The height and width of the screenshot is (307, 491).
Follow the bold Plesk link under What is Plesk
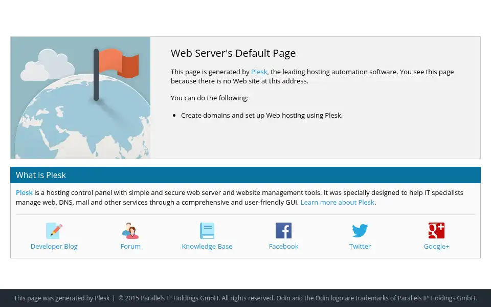[24, 193]
